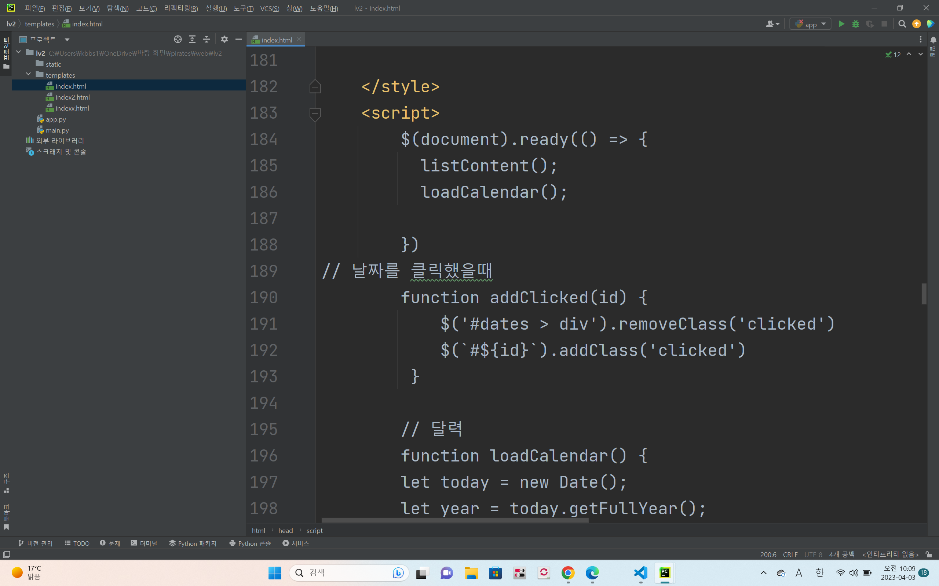Open editor tab options three-dots menu
939x586 pixels.
tap(920, 39)
